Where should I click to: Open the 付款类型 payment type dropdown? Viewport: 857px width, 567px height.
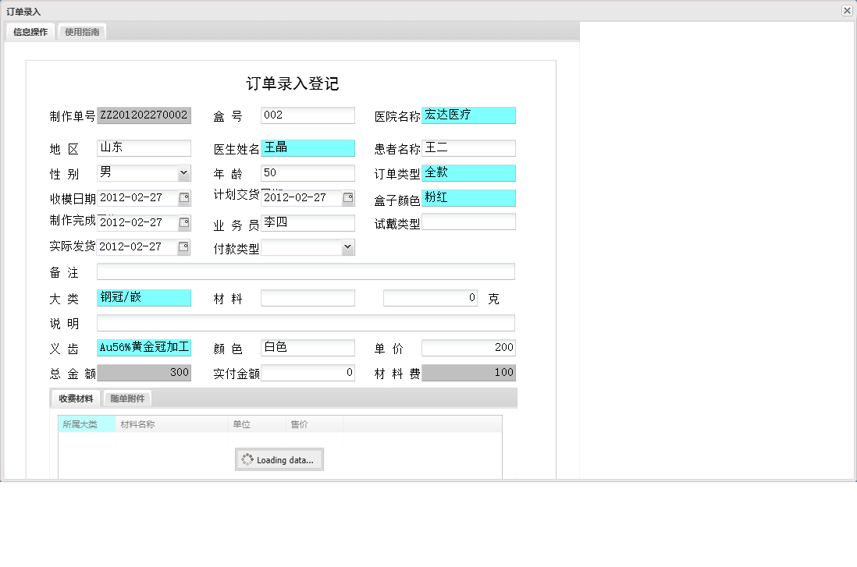pyautogui.click(x=347, y=246)
